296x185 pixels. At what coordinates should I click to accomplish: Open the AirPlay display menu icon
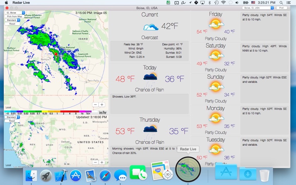pos(203,3)
